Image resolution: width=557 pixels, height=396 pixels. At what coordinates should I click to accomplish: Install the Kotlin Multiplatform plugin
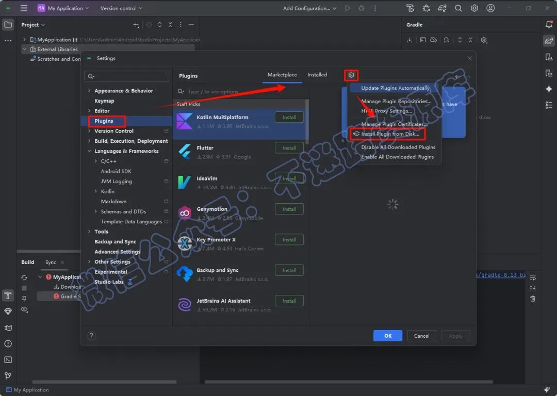pyautogui.click(x=289, y=117)
